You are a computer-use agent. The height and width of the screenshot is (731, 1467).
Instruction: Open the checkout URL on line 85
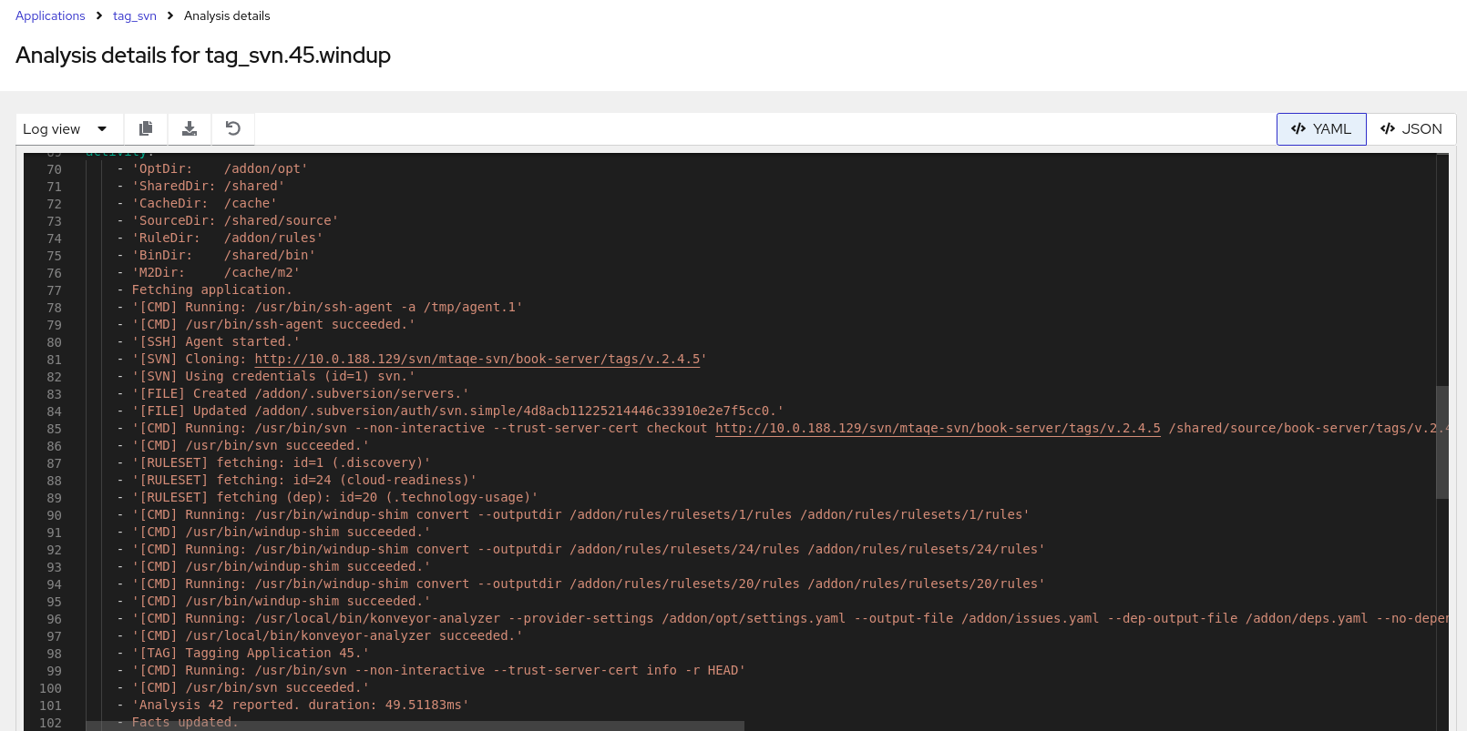point(938,428)
